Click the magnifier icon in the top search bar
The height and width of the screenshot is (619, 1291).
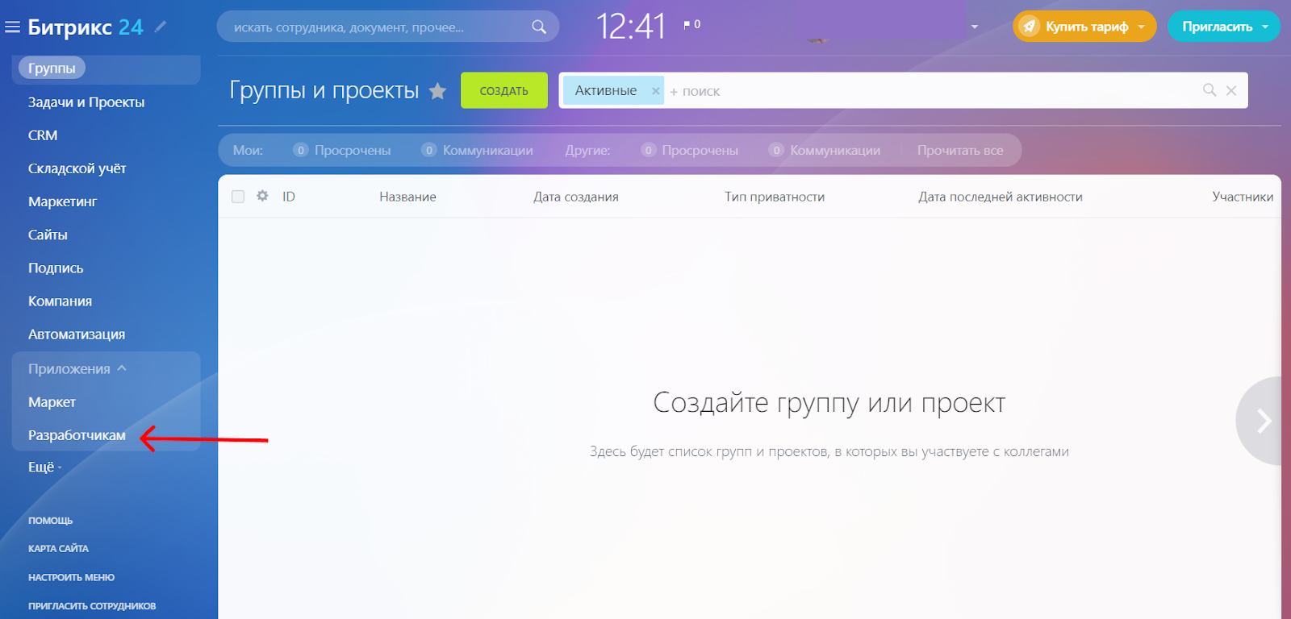pyautogui.click(x=539, y=27)
